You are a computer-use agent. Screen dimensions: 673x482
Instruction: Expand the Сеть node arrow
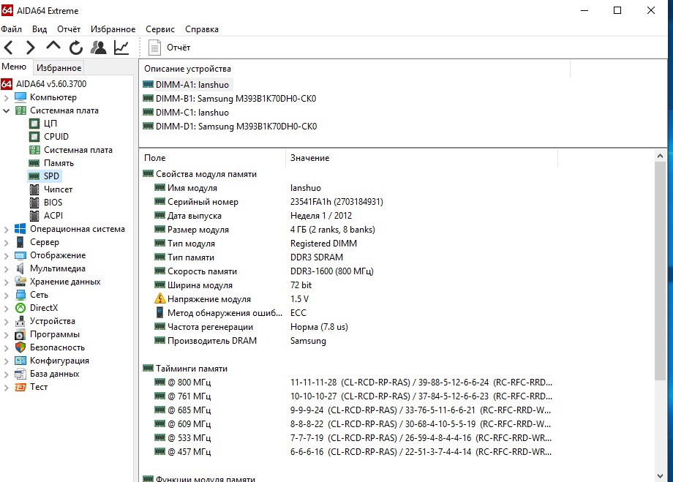(6, 295)
